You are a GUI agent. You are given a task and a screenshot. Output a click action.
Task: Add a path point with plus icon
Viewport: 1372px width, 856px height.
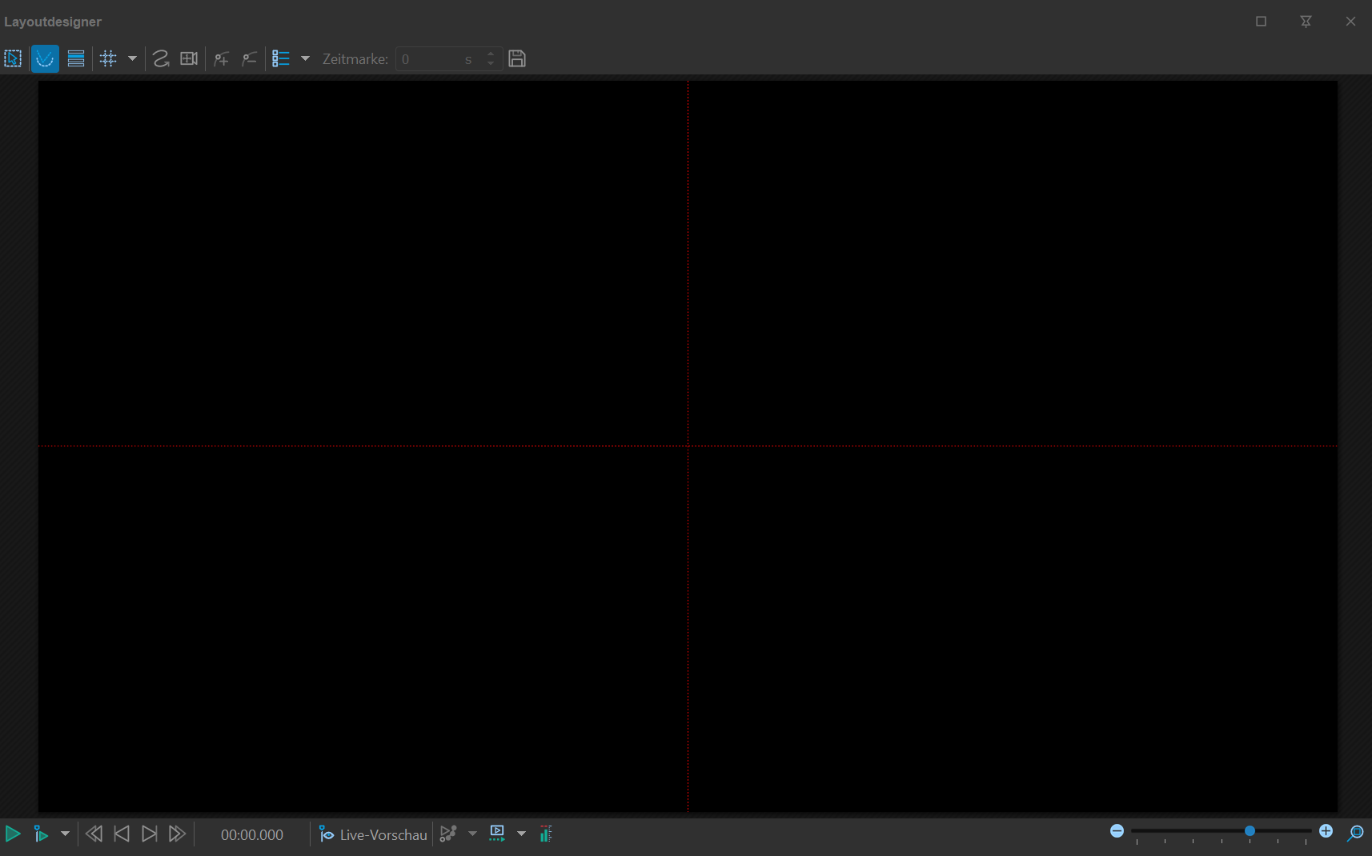point(222,58)
